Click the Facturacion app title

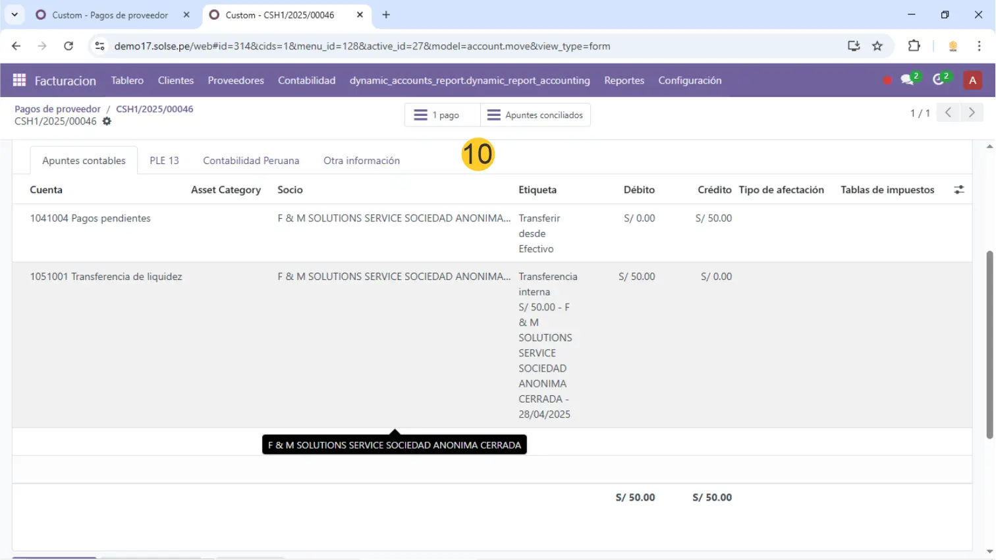pyautogui.click(x=65, y=80)
